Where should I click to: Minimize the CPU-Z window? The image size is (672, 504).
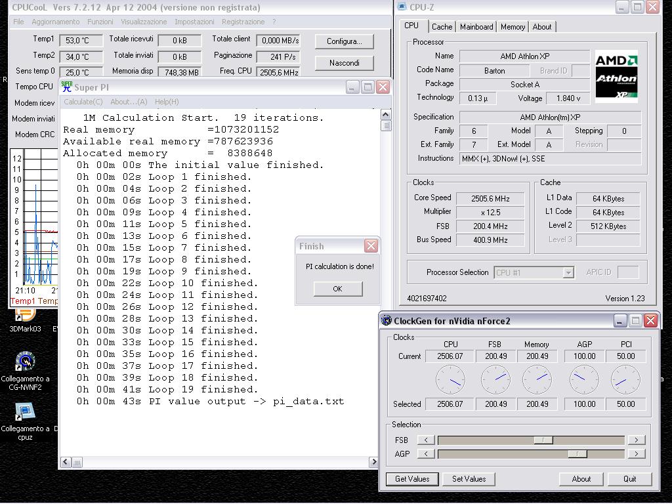click(622, 7)
